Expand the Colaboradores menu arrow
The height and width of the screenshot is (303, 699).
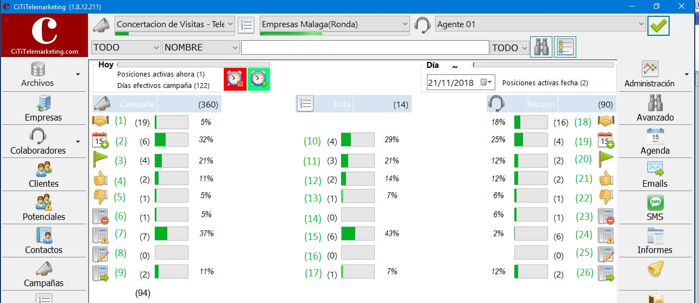(x=78, y=142)
